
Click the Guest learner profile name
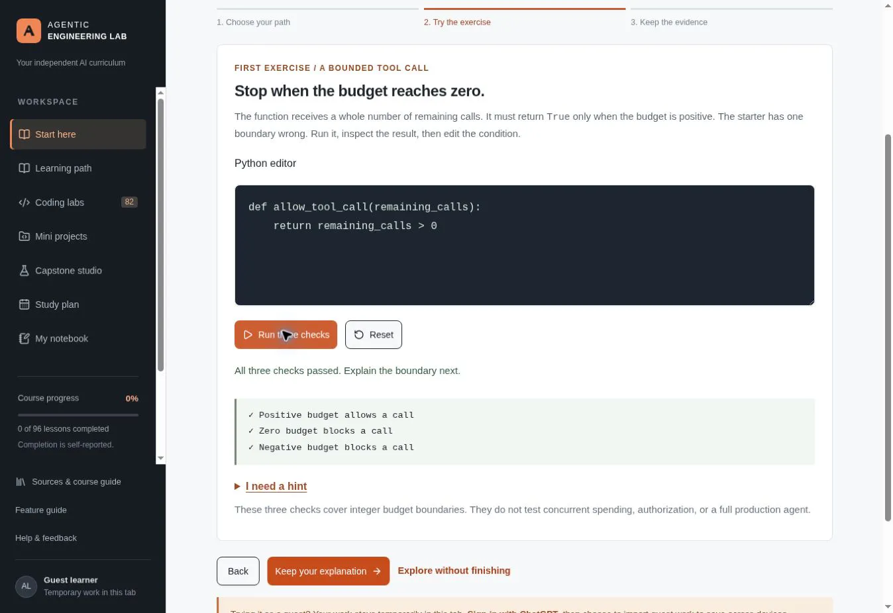(71, 580)
